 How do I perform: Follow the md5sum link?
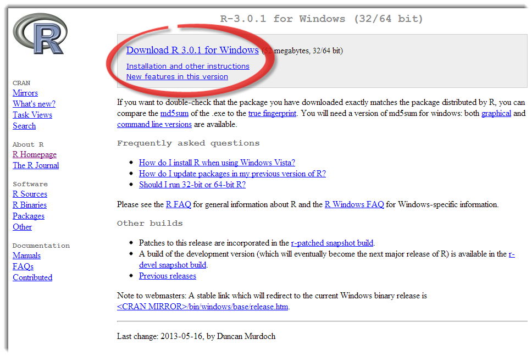[174, 113]
